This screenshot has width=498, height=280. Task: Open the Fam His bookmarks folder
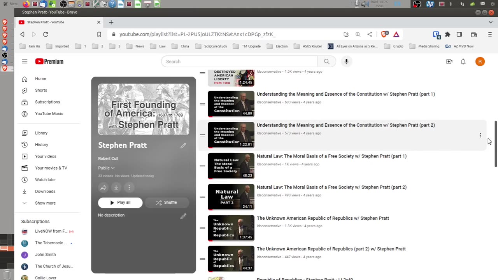click(30, 46)
